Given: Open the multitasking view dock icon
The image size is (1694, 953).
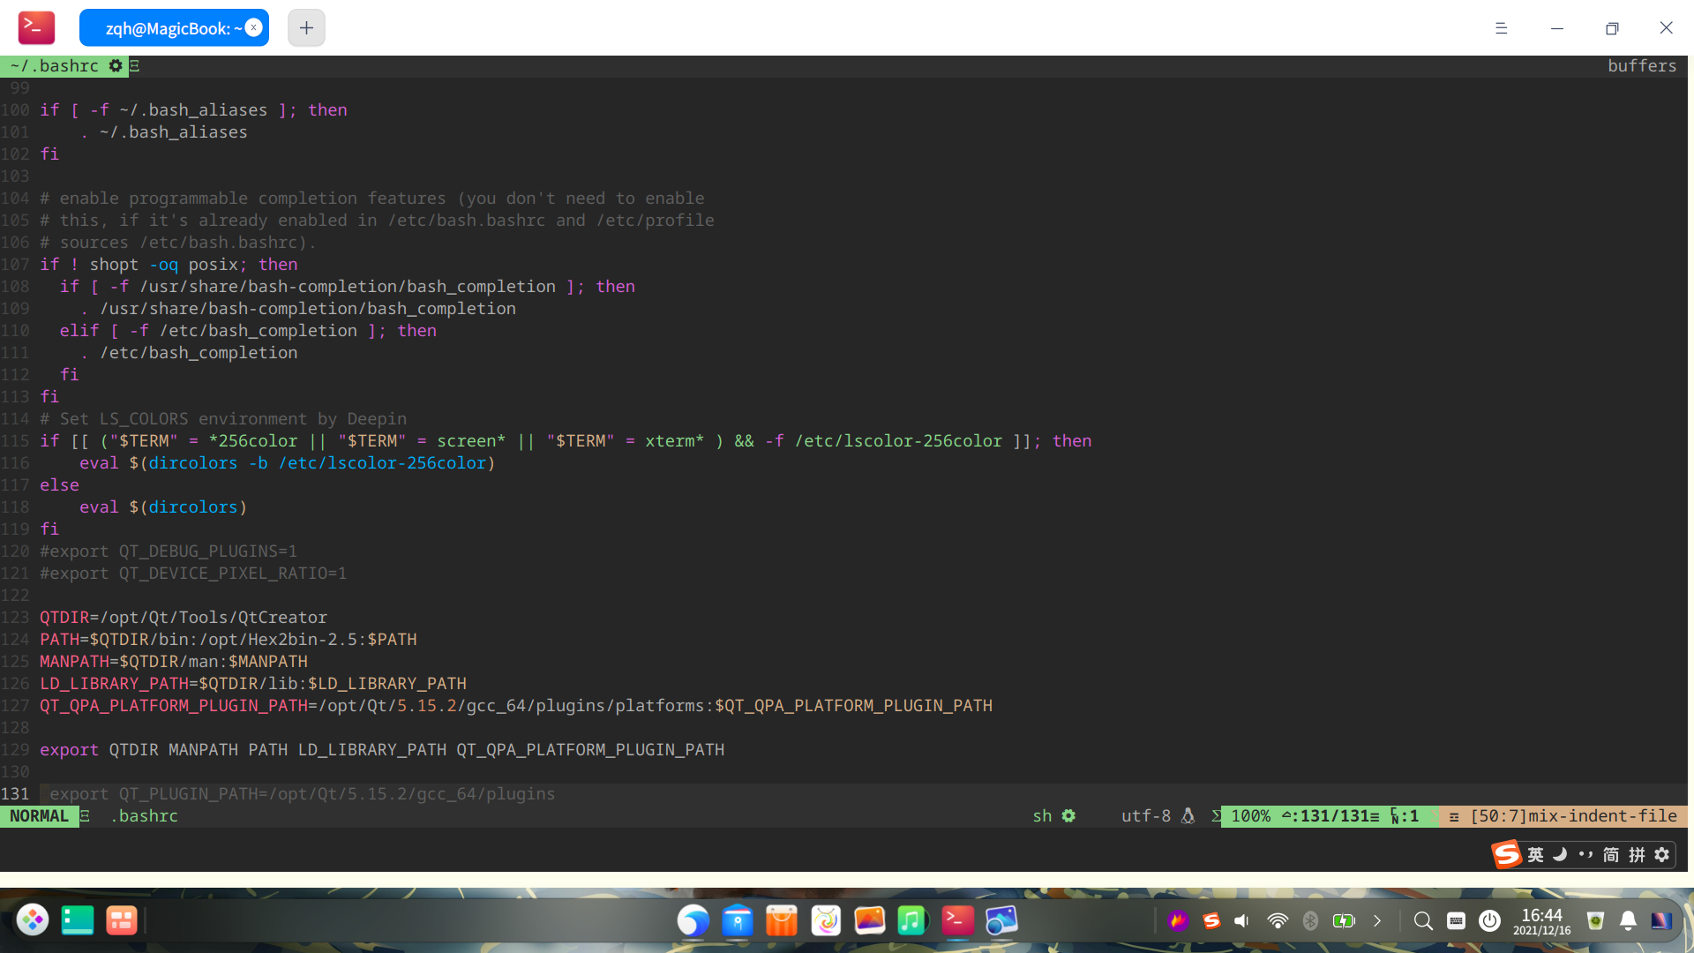Looking at the screenshot, I should click(122, 920).
